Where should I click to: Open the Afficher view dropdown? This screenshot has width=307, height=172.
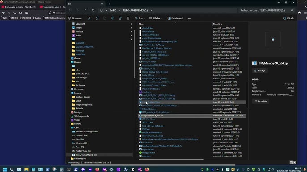pyautogui.click(x=156, y=18)
